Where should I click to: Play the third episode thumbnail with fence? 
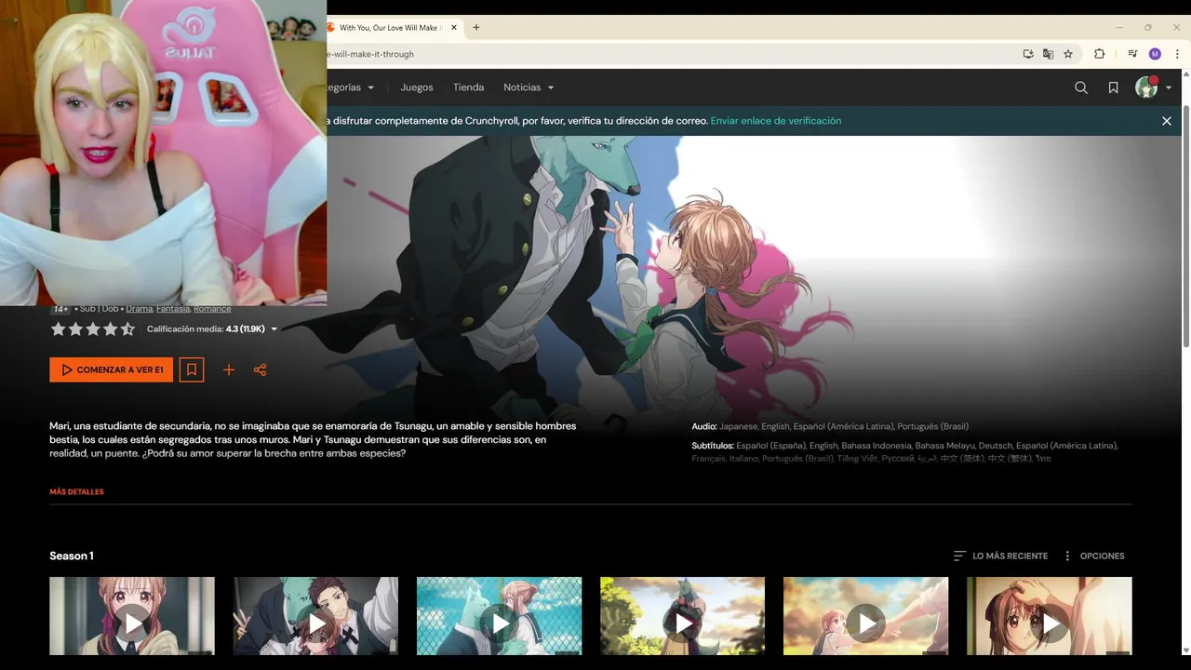[x=499, y=616]
